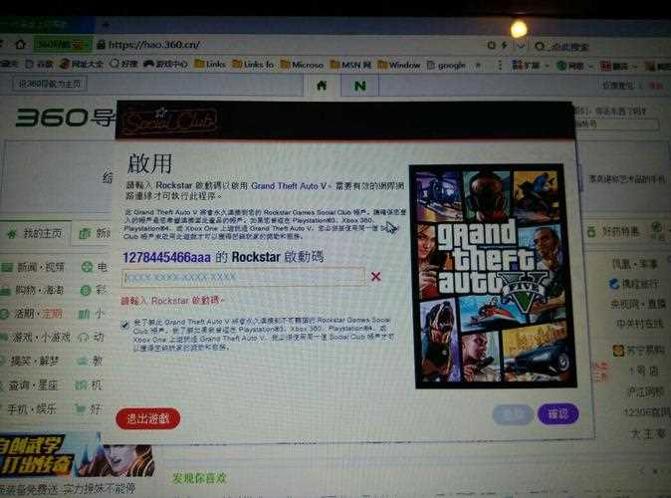Select the 我的主页 tab
671x498 pixels.
tap(36, 234)
